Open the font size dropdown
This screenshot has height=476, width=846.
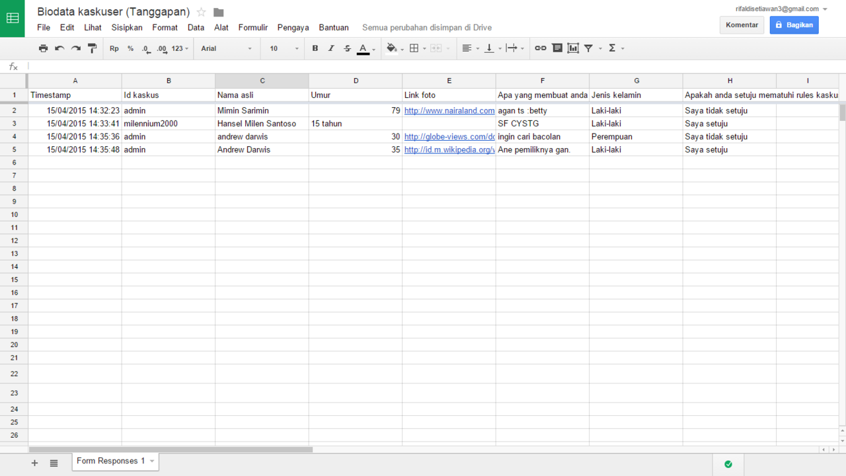pos(284,48)
